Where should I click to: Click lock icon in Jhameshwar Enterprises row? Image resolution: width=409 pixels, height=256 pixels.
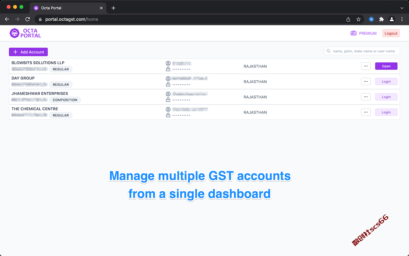point(168,100)
